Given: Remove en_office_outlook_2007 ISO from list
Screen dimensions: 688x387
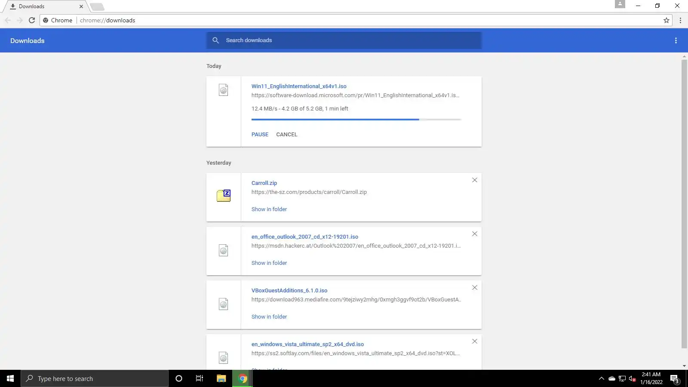Looking at the screenshot, I should tap(475, 234).
